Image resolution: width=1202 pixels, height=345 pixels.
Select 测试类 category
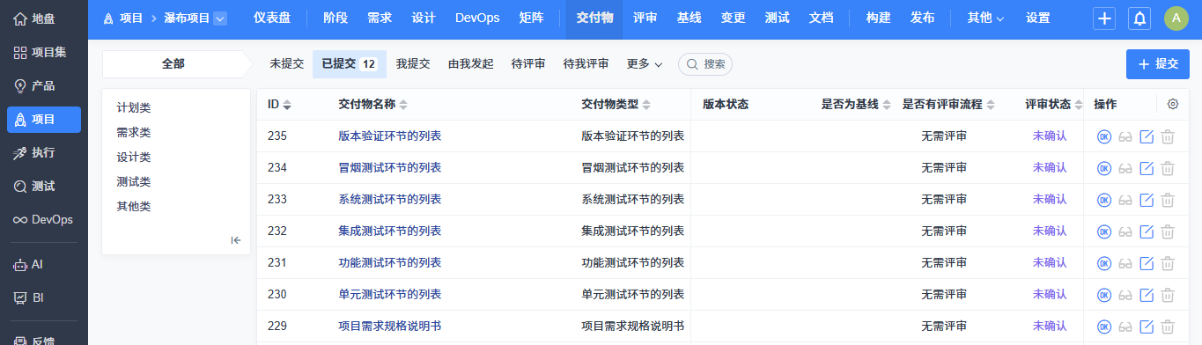click(134, 182)
